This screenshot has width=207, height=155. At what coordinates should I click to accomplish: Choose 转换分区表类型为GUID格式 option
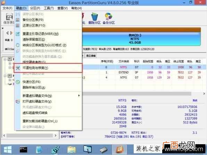tap(49, 45)
